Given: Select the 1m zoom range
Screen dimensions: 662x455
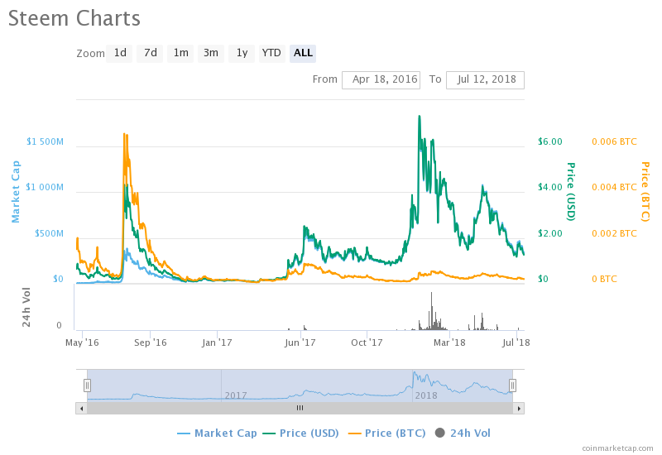Looking at the screenshot, I should pyautogui.click(x=180, y=53).
